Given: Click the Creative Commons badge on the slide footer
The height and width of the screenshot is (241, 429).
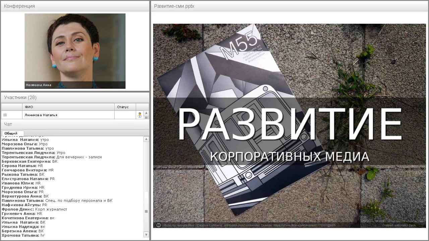Looking at the screenshot, I should 159,225.
